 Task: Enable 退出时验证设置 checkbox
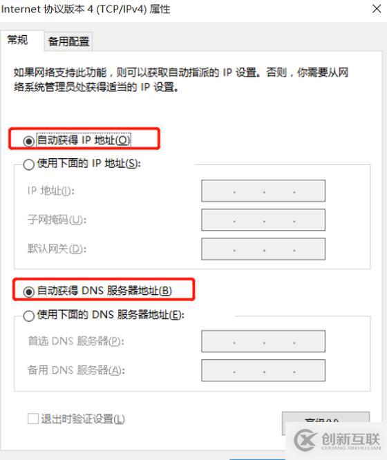tap(33, 419)
